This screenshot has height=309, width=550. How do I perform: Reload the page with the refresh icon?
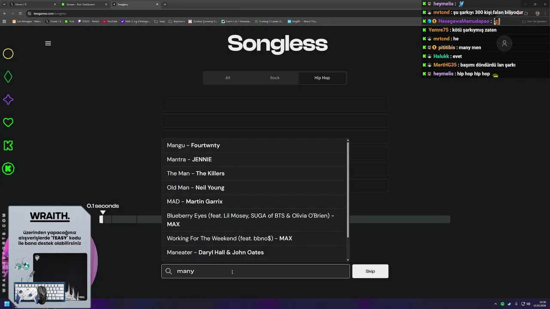[x=20, y=13]
